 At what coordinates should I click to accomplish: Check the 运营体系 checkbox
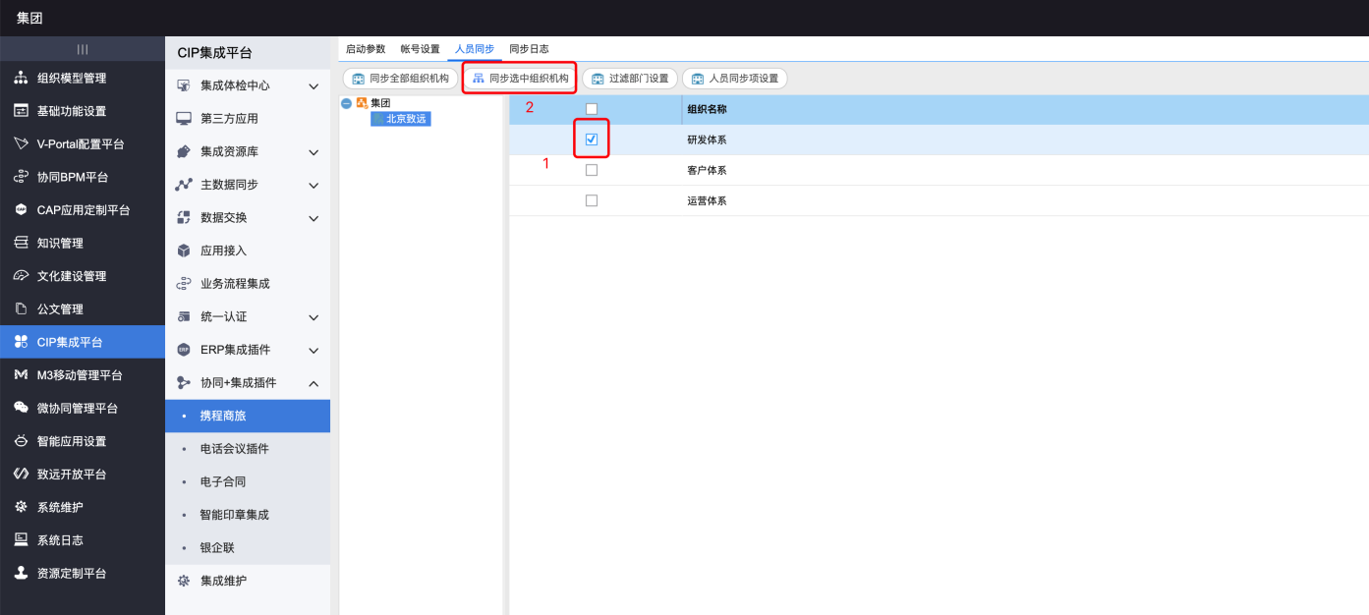click(x=592, y=200)
